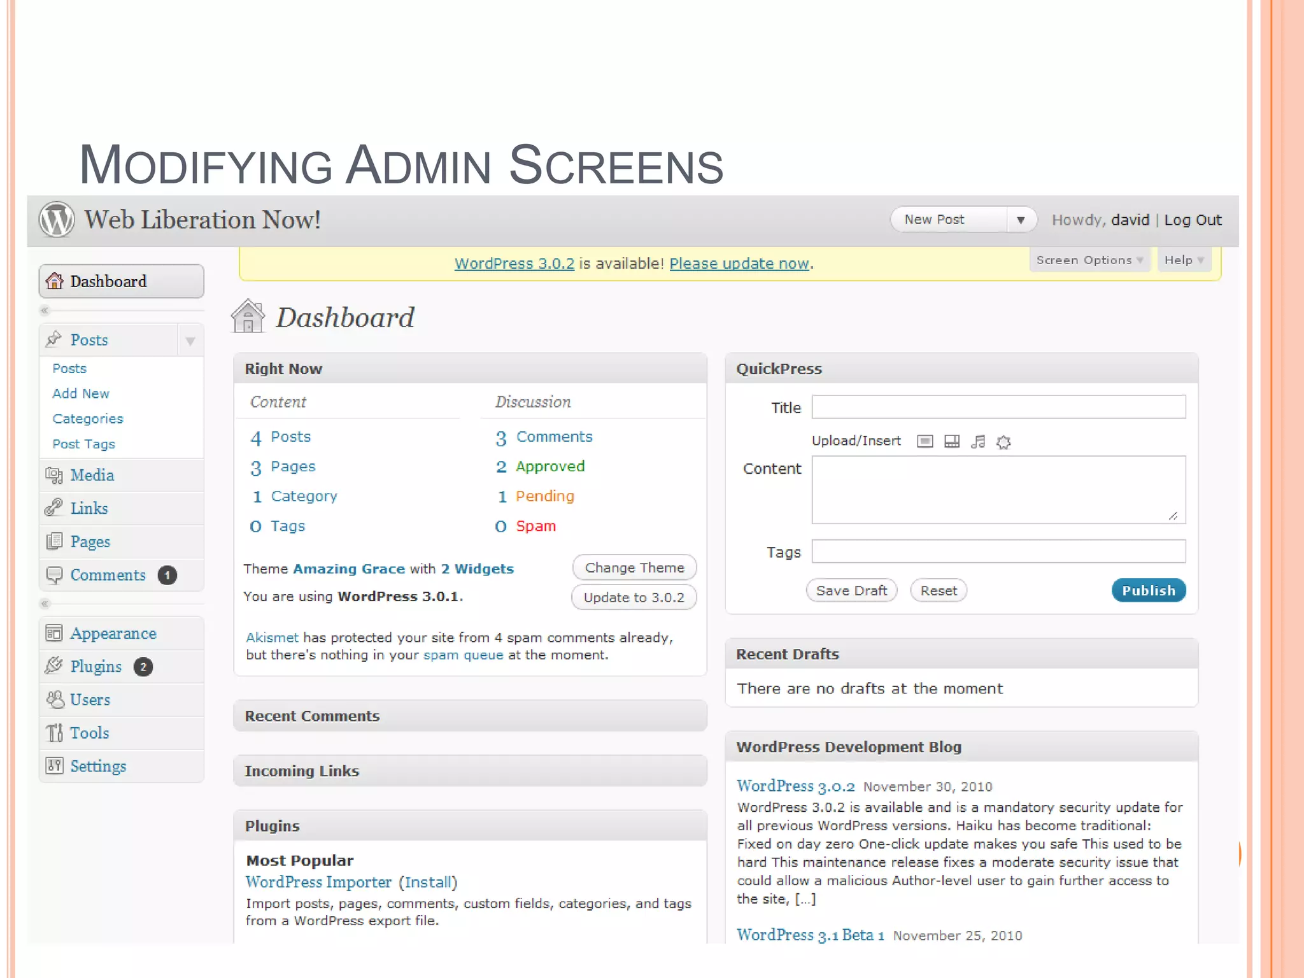Click the Comments speech bubble icon
The height and width of the screenshot is (978, 1304).
click(54, 575)
